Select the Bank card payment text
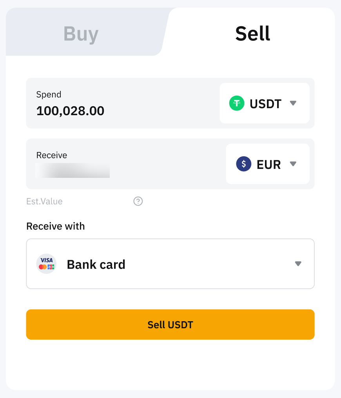 click(x=96, y=264)
